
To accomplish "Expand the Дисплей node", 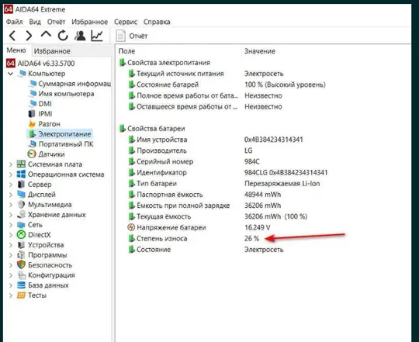I will tap(11, 195).
